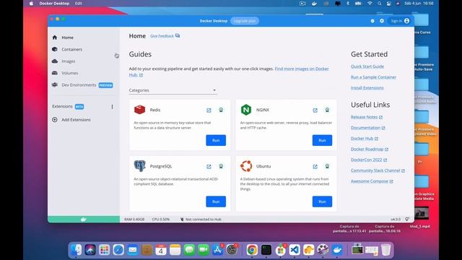The width and height of the screenshot is (462, 260).
Task: Open the Awesome Compose link
Action: click(x=372, y=181)
